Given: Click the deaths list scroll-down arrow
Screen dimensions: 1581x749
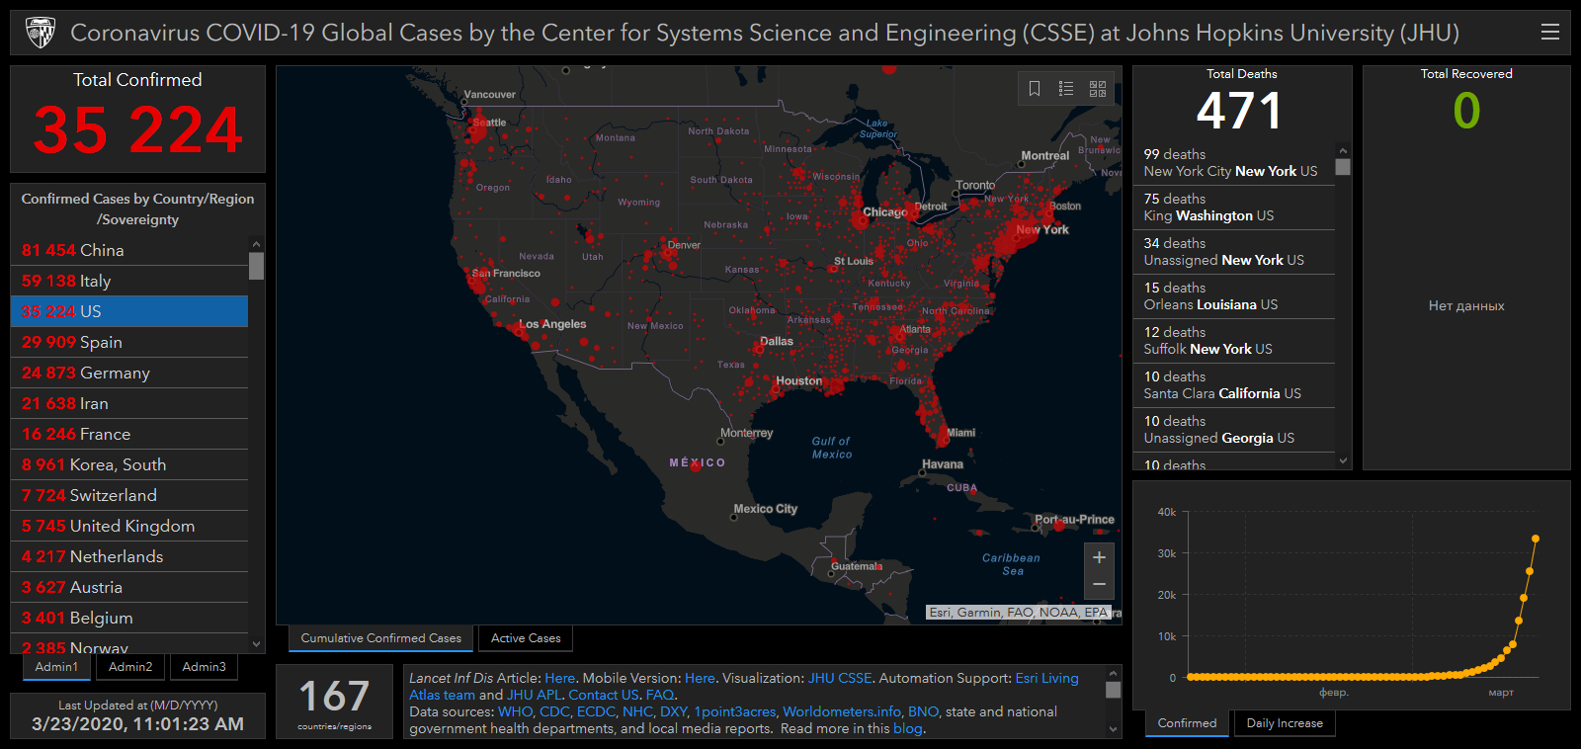Looking at the screenshot, I should [x=1343, y=460].
